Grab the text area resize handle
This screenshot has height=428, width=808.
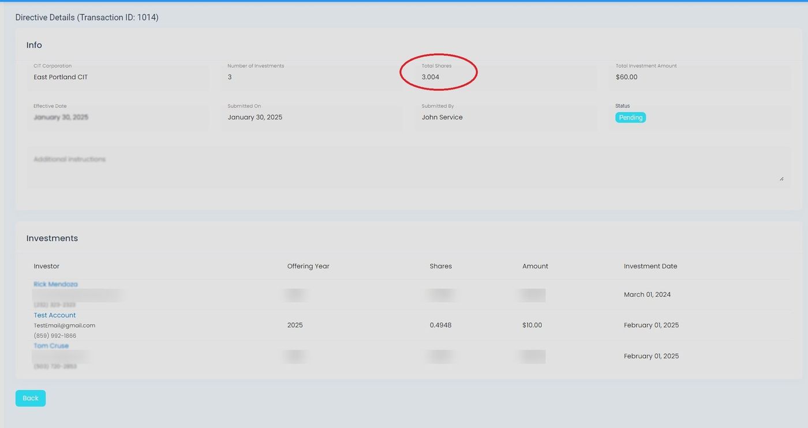click(x=781, y=179)
